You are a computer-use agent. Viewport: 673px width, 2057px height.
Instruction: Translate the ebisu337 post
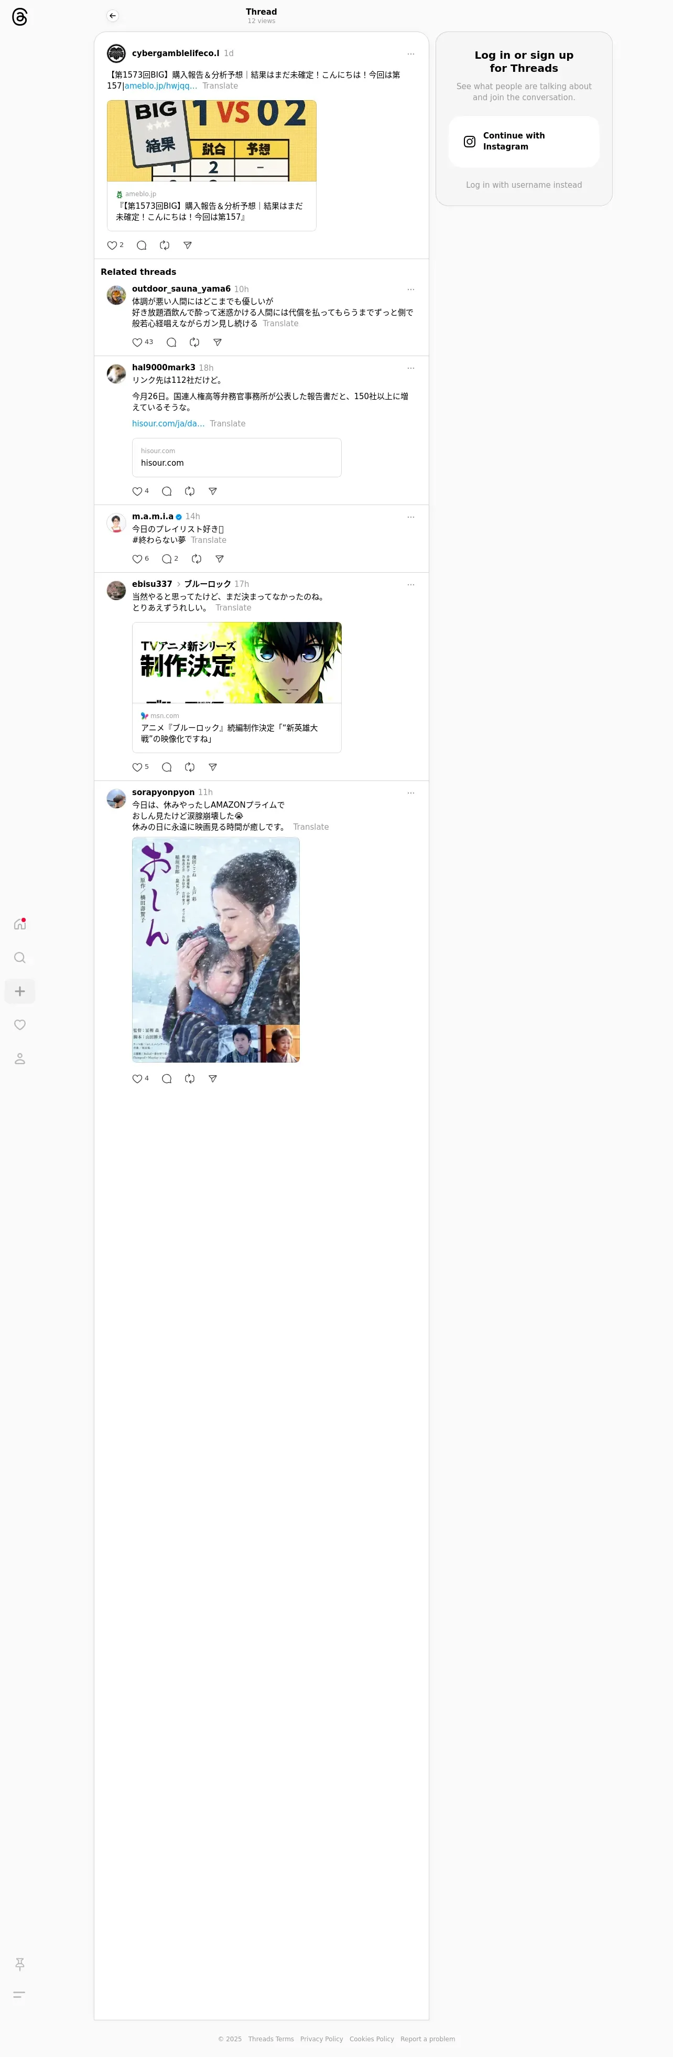pos(233,608)
